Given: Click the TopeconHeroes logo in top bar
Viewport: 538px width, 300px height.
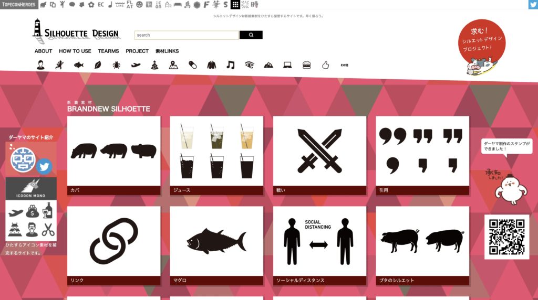Looking at the screenshot, I should coord(19,4).
